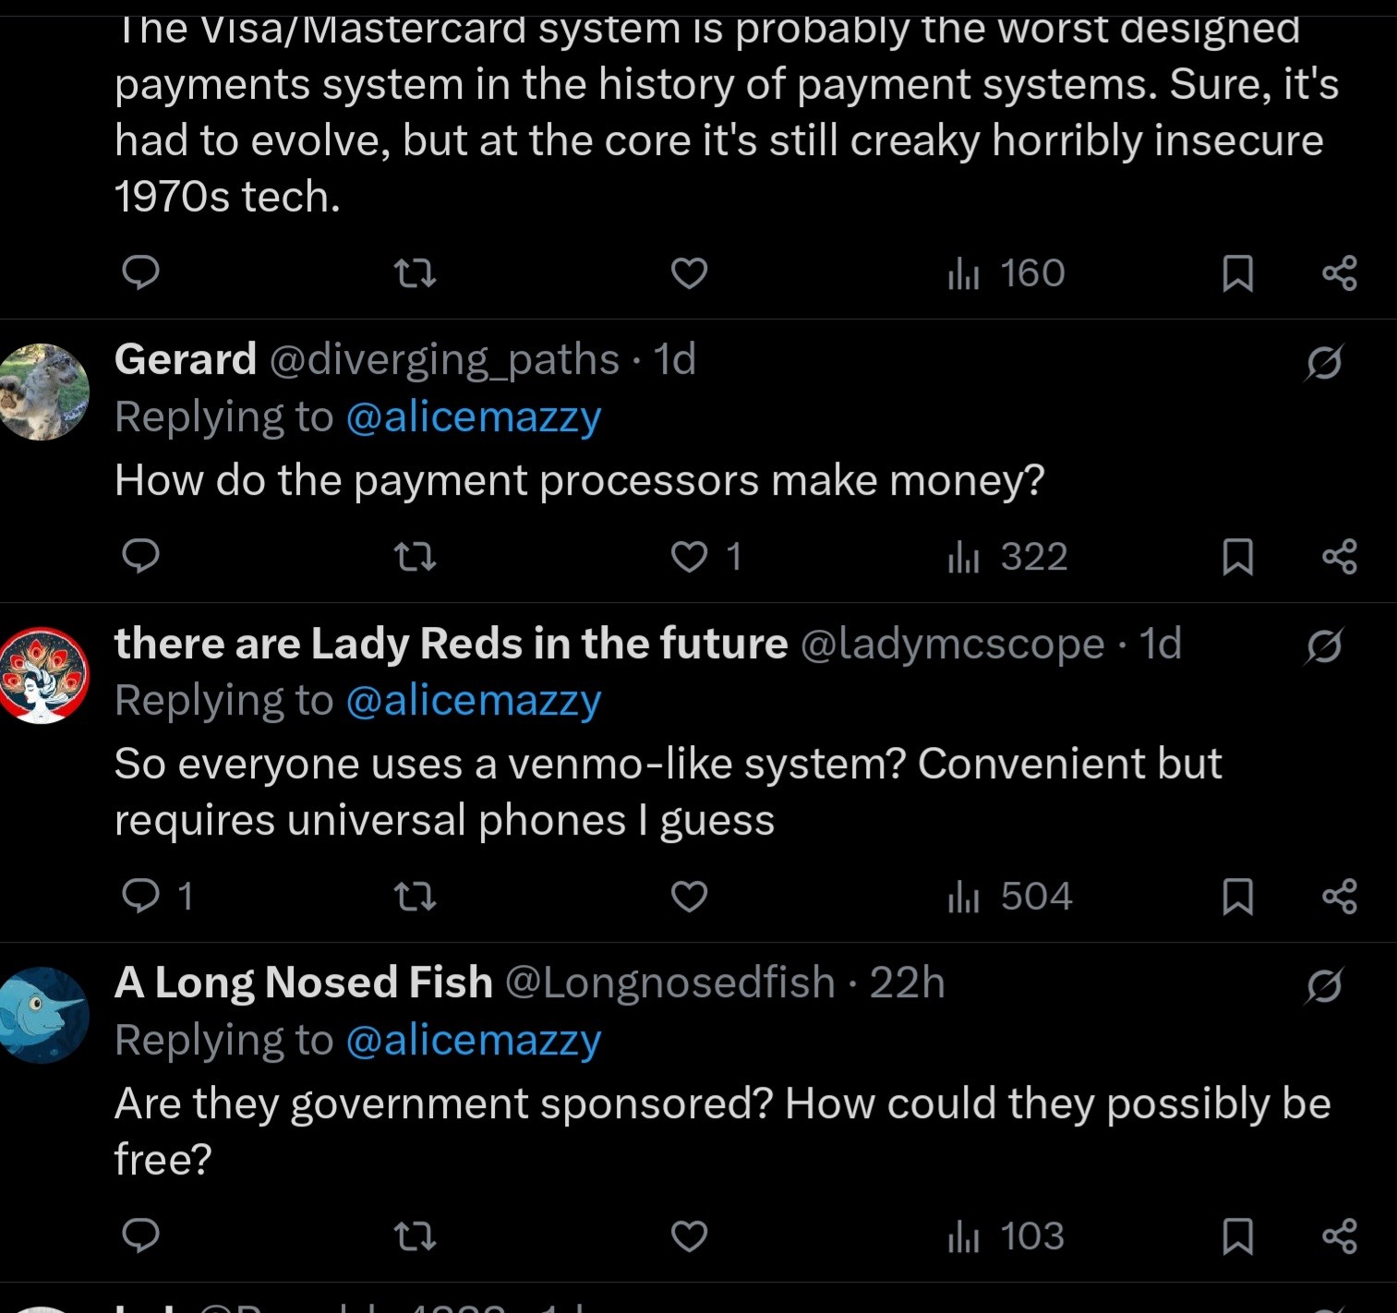Viewport: 1397px width, 1313px height.
Task: Visit A Long Nosed Fish's profile name
Action: 304,982
